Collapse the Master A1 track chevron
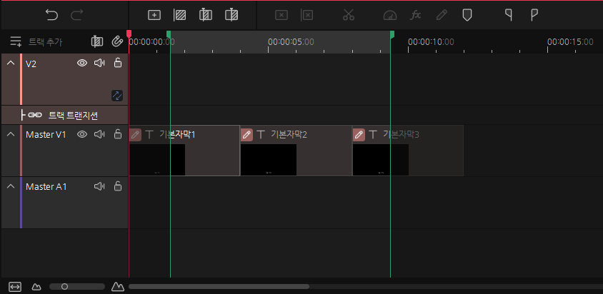603x294 pixels. [11, 186]
